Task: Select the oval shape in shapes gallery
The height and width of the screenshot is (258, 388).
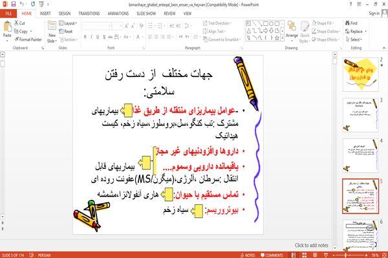Action: point(272,24)
